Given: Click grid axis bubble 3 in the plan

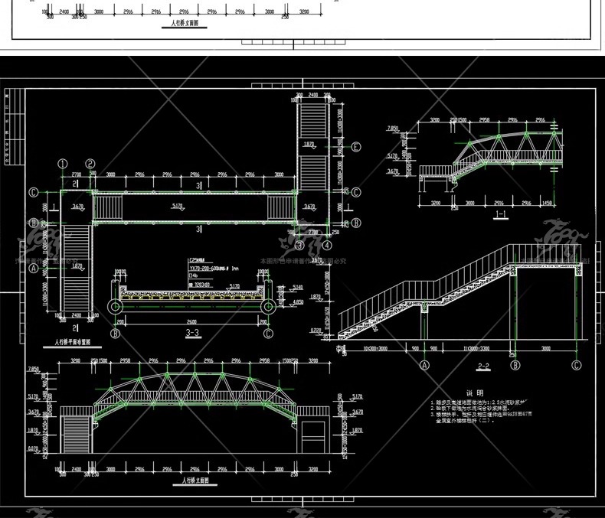Looking at the screenshot, I should (299, 245).
